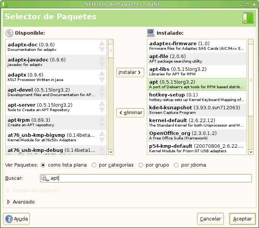The width and height of the screenshot is (259, 228).
Task: Expand 'Detalle del paquete' section
Action: tap(9, 191)
